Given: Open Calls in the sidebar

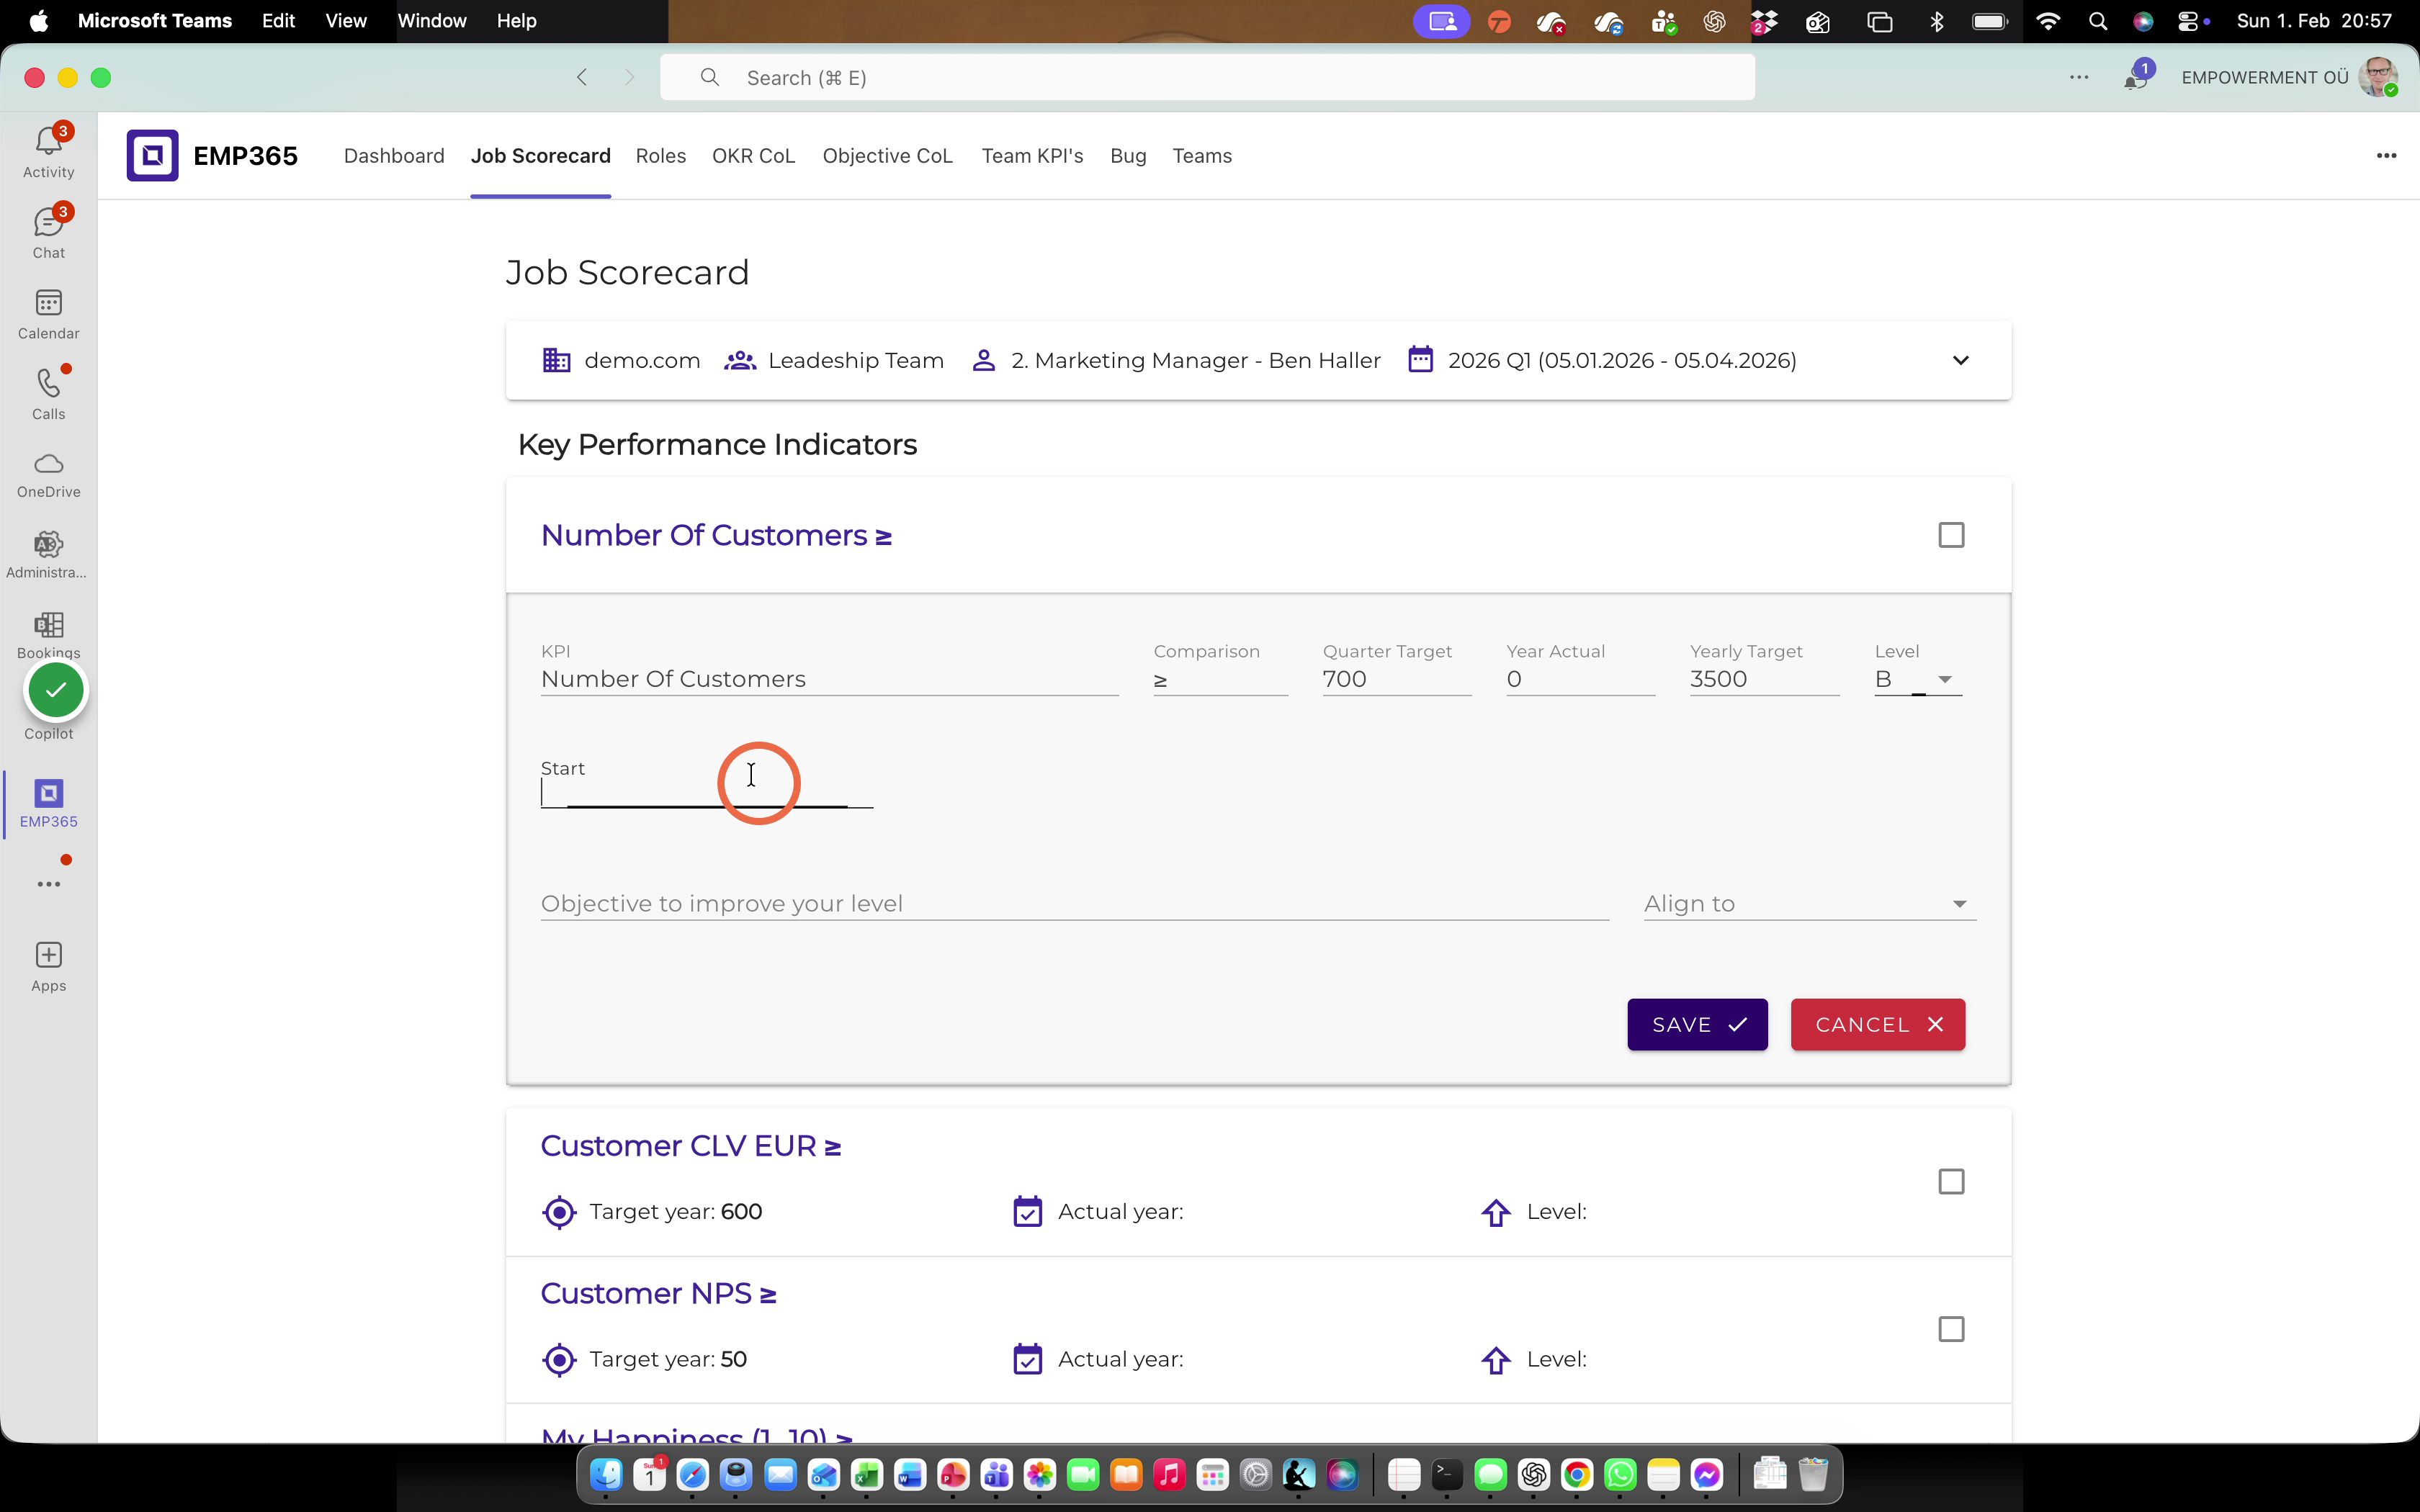Looking at the screenshot, I should pyautogui.click(x=48, y=394).
